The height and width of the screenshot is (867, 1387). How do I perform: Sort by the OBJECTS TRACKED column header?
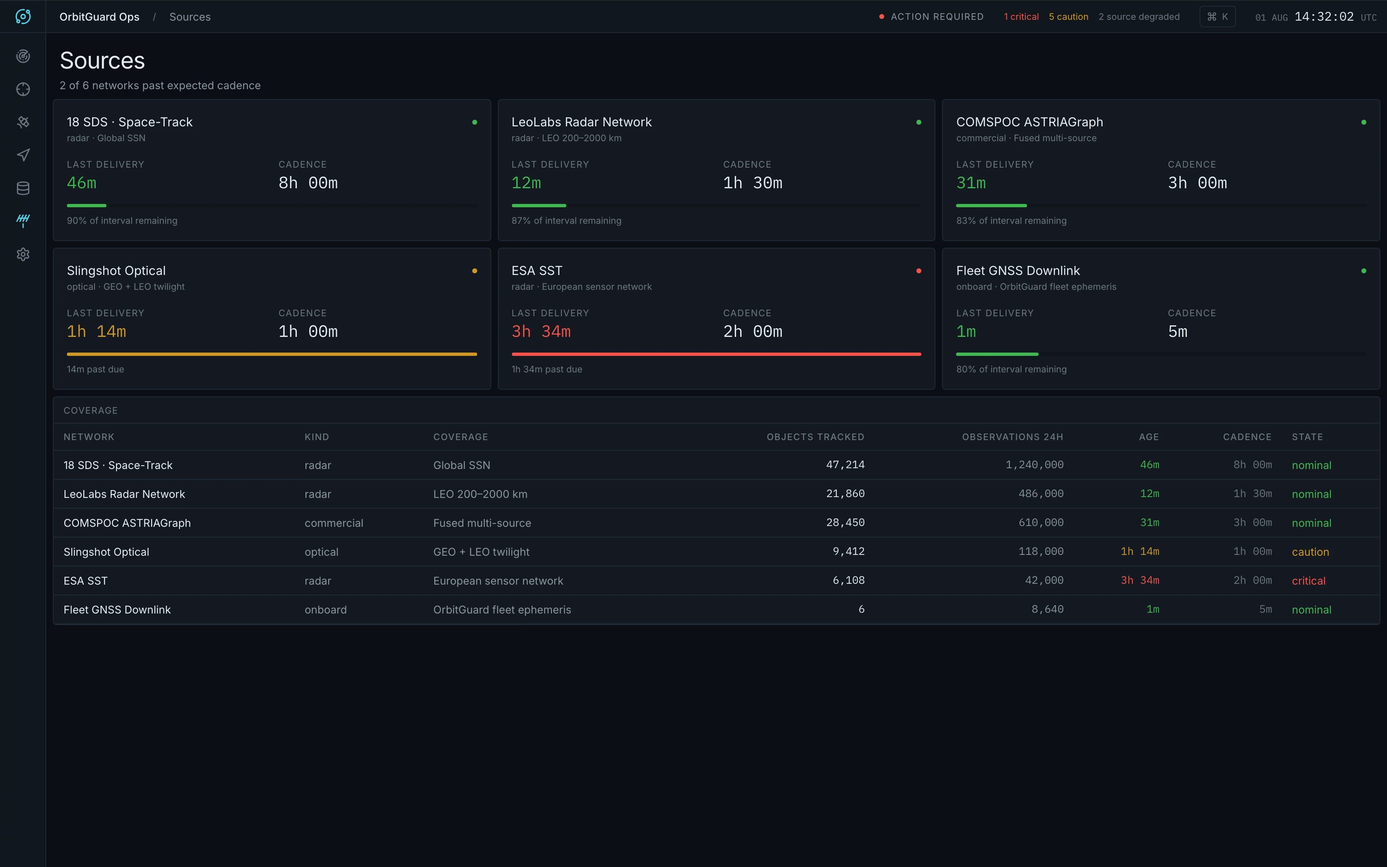pyautogui.click(x=815, y=437)
